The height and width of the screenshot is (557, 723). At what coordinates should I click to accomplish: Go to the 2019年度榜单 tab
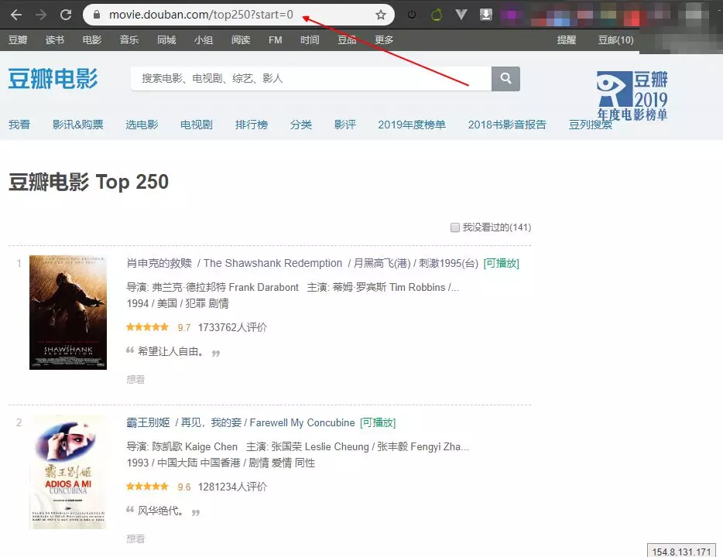click(412, 125)
